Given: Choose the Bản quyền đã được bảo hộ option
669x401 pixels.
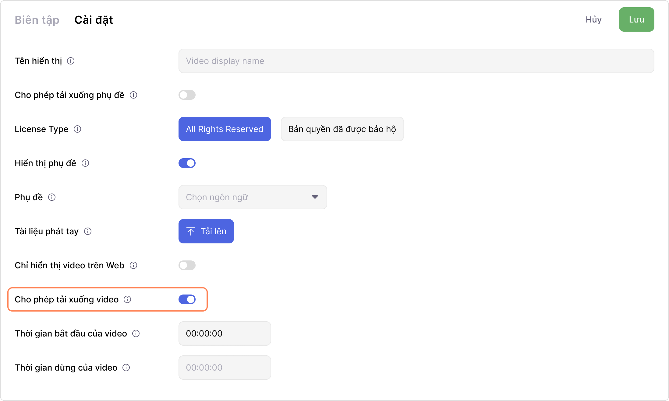Looking at the screenshot, I should [342, 129].
